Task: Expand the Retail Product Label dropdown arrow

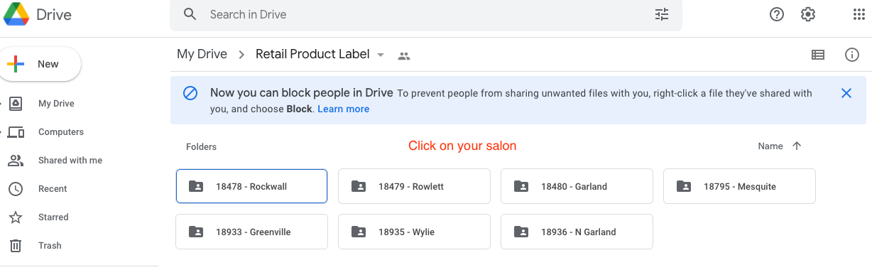Action: tap(381, 55)
